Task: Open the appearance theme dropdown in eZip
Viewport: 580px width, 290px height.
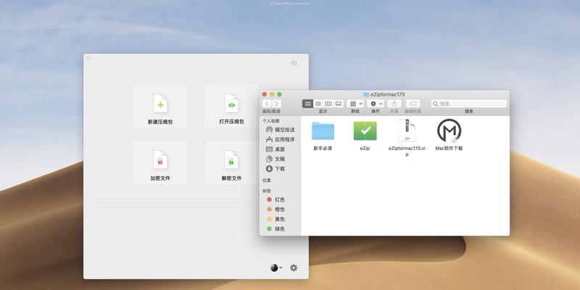Action: click(x=276, y=268)
